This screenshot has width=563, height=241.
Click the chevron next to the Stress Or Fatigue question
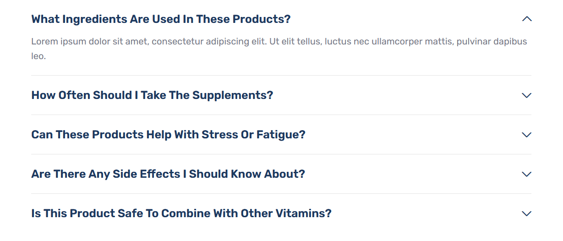(x=527, y=135)
